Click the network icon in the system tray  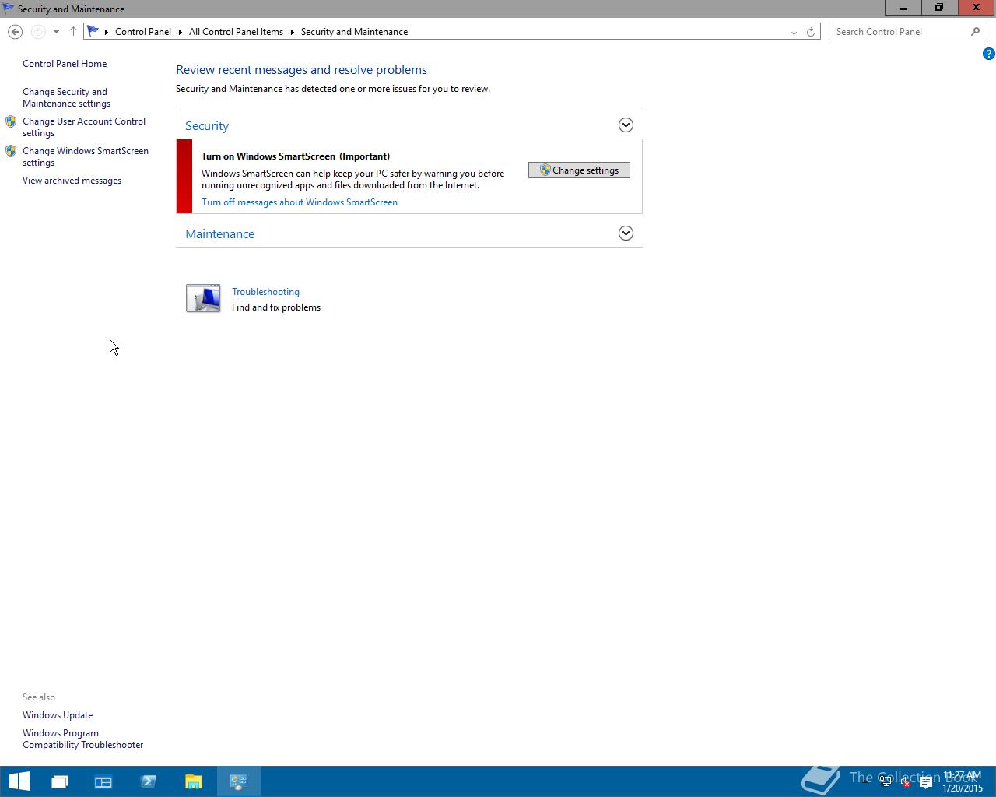coord(886,782)
